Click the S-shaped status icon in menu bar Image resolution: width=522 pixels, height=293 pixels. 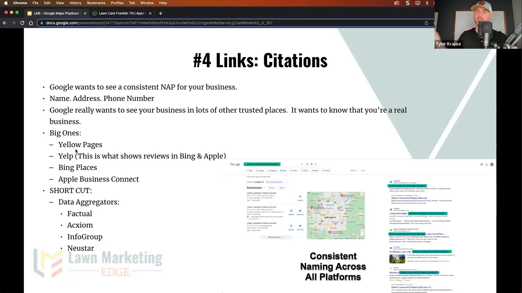tap(408, 3)
